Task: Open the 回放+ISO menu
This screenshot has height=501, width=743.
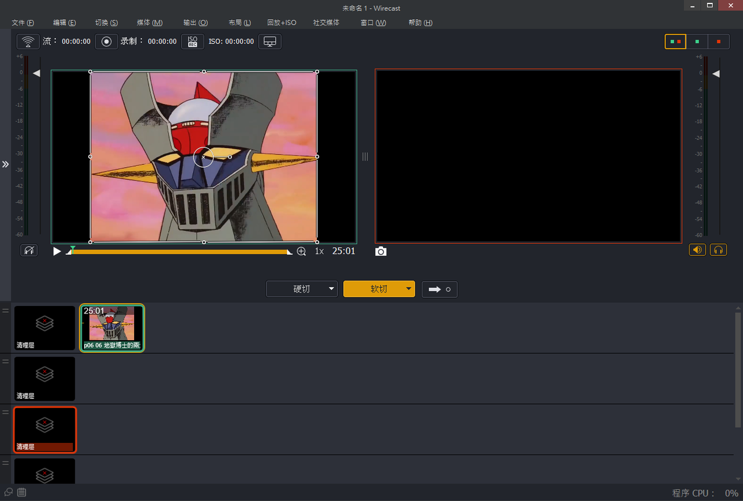Action: (x=282, y=23)
